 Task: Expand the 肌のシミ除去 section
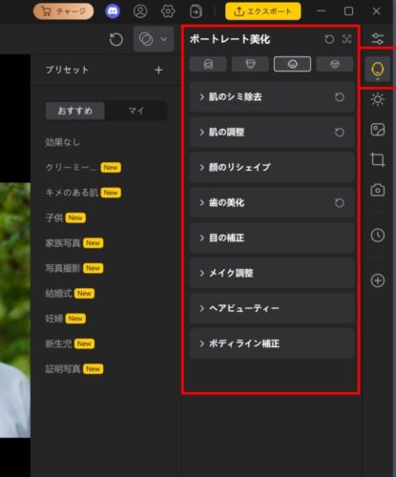[272, 97]
